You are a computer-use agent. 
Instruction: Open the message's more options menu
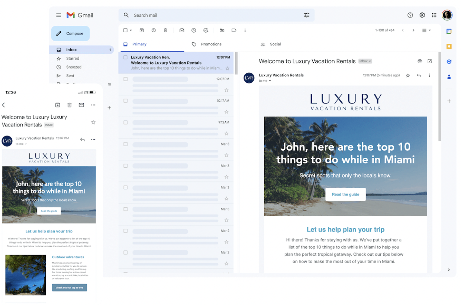(430, 75)
